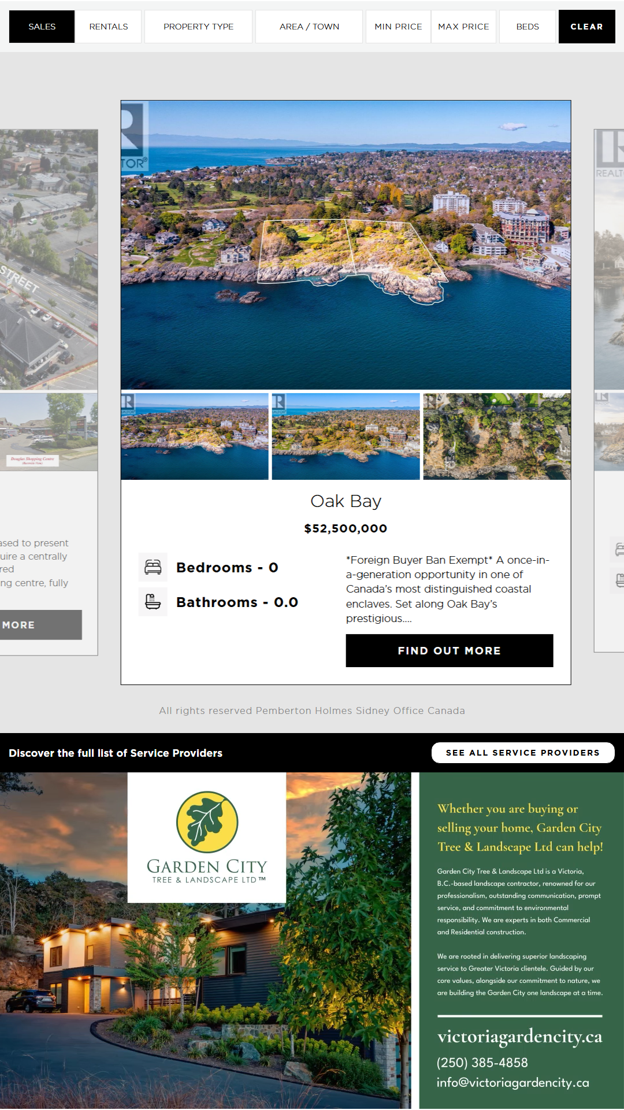The image size is (624, 1110).
Task: Select the first Oak Bay thumbnail image
Action: pyautogui.click(x=195, y=436)
